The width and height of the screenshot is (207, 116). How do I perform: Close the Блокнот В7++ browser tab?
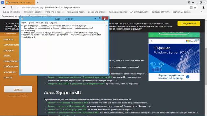click(x=33, y=2)
